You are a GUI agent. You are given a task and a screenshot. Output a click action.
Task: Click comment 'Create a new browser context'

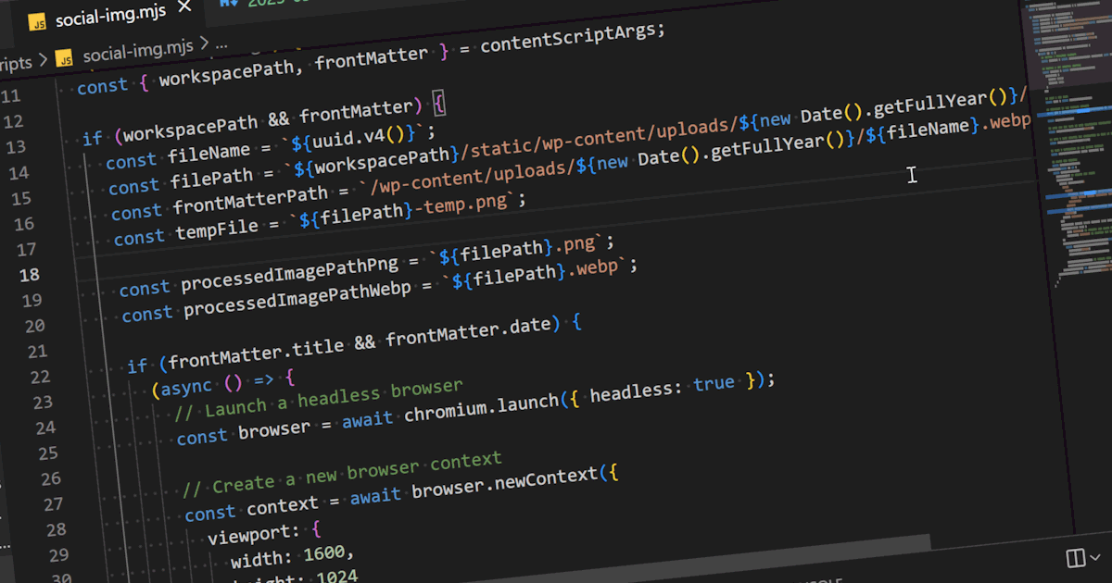pos(342,473)
